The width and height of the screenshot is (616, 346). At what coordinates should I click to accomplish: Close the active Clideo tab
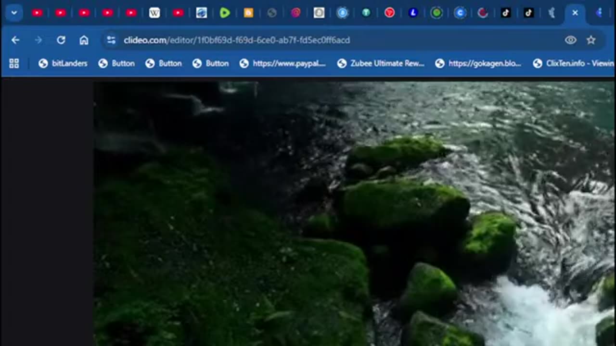point(575,13)
